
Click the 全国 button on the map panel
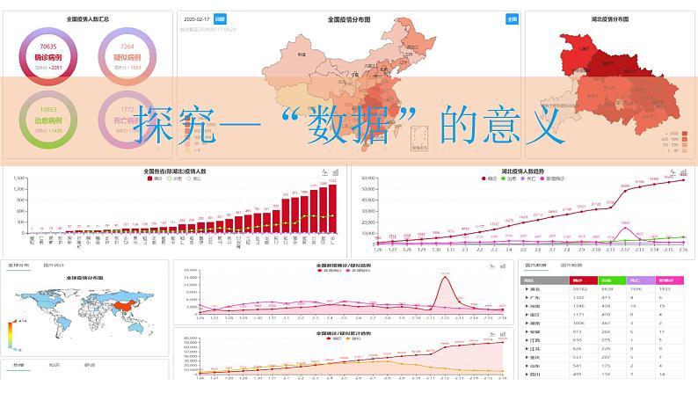pos(512,18)
